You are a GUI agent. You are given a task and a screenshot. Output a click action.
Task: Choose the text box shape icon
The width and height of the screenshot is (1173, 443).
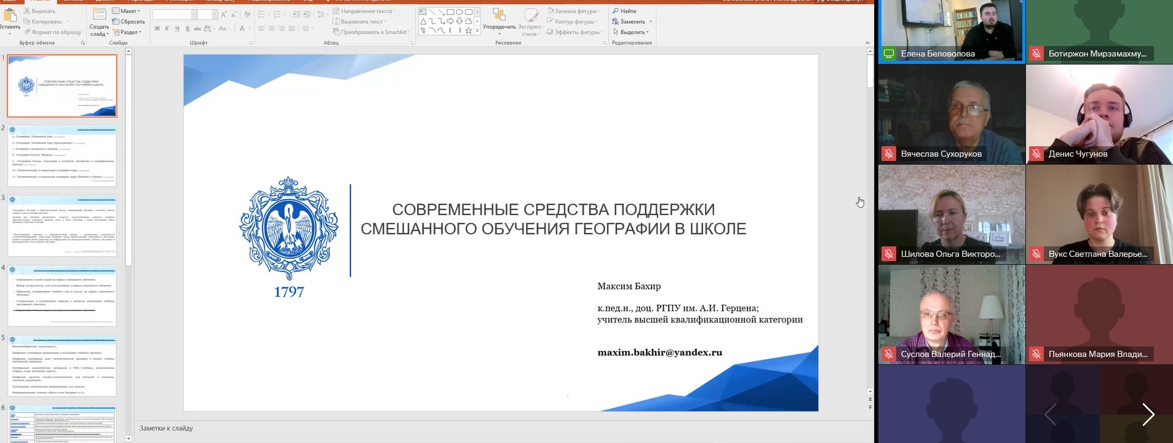[x=423, y=12]
